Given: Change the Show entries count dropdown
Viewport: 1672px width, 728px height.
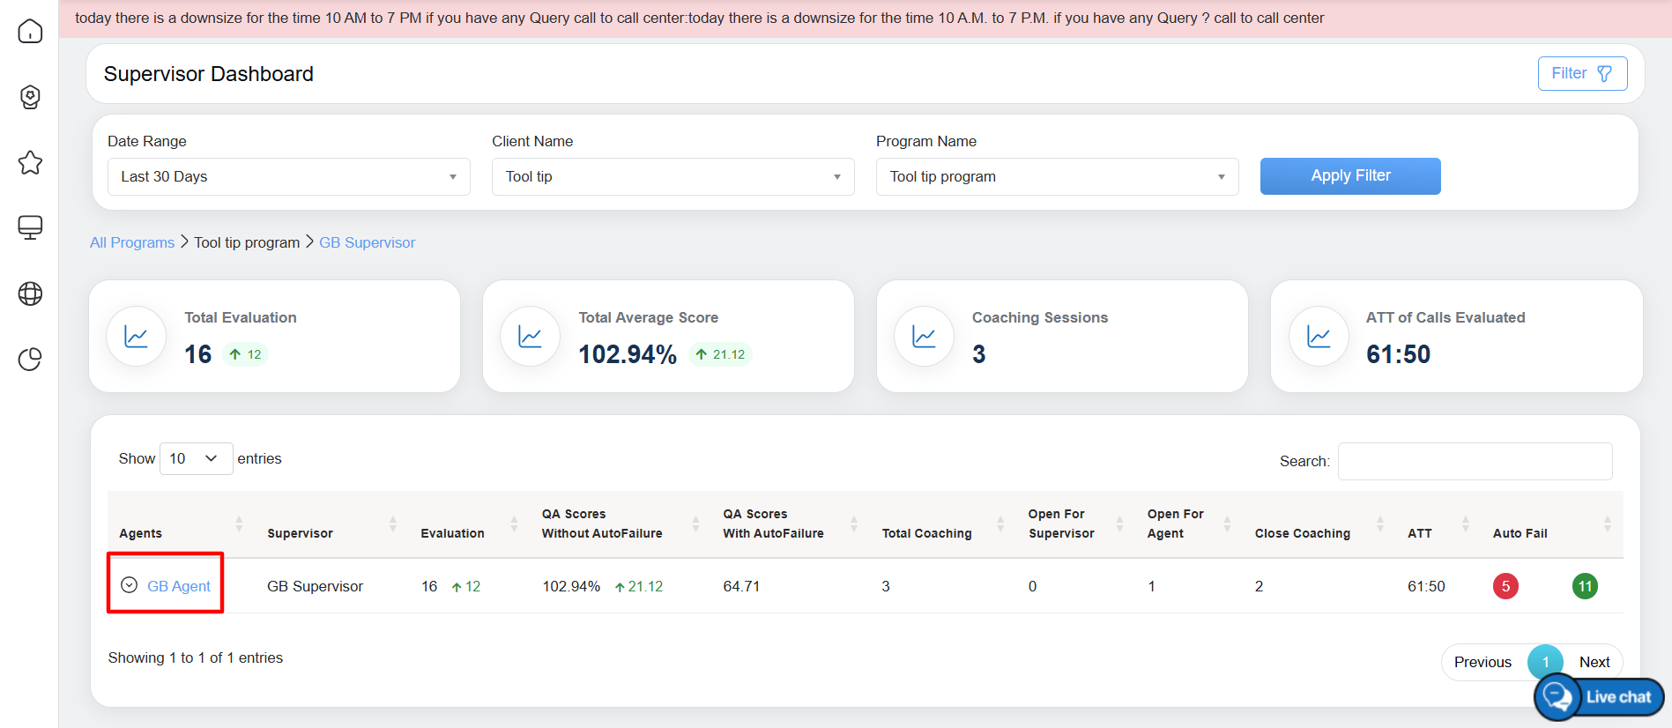Looking at the screenshot, I should pos(196,458).
